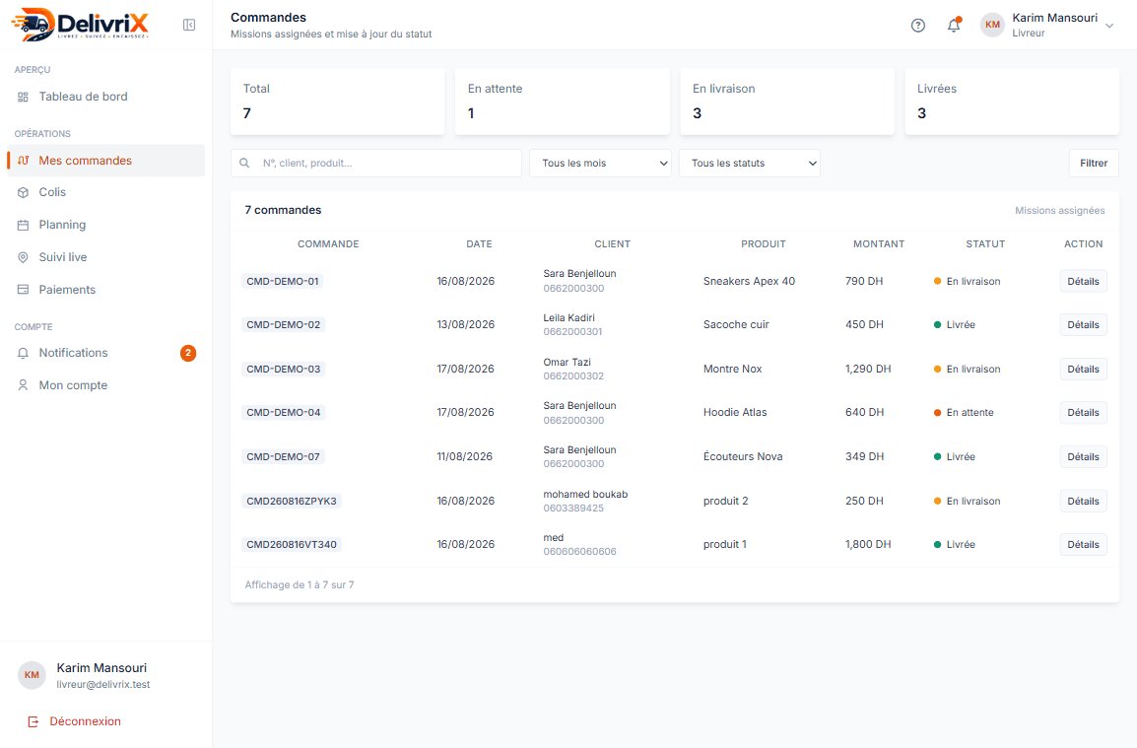1137x748 pixels.
Task: Open Tableau de bord
Action: coord(105,97)
